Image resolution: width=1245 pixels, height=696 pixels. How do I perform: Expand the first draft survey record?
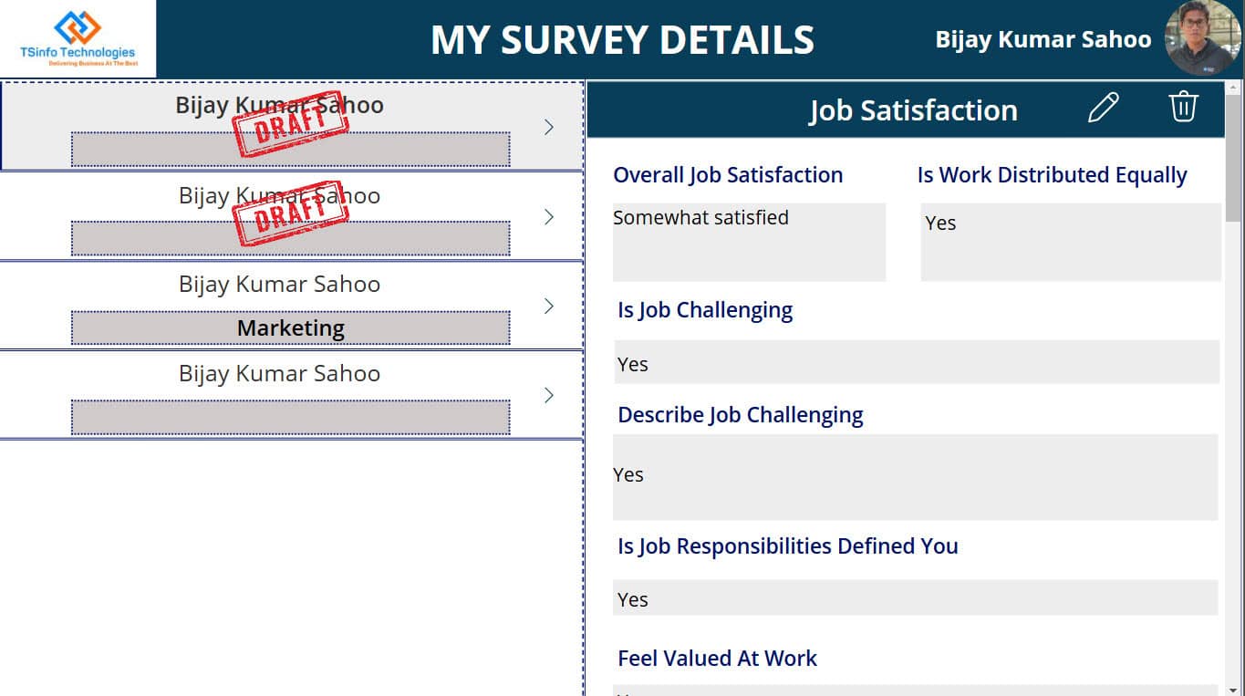(x=548, y=128)
